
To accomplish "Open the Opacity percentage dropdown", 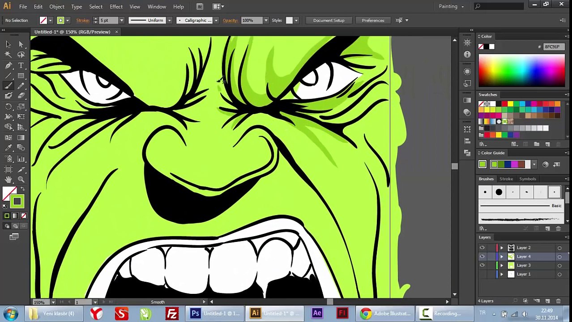I will pyautogui.click(x=266, y=21).
